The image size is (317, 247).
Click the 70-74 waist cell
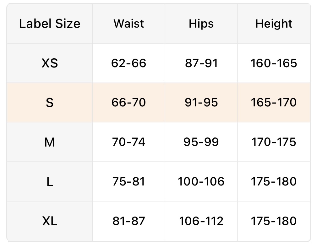click(x=129, y=142)
